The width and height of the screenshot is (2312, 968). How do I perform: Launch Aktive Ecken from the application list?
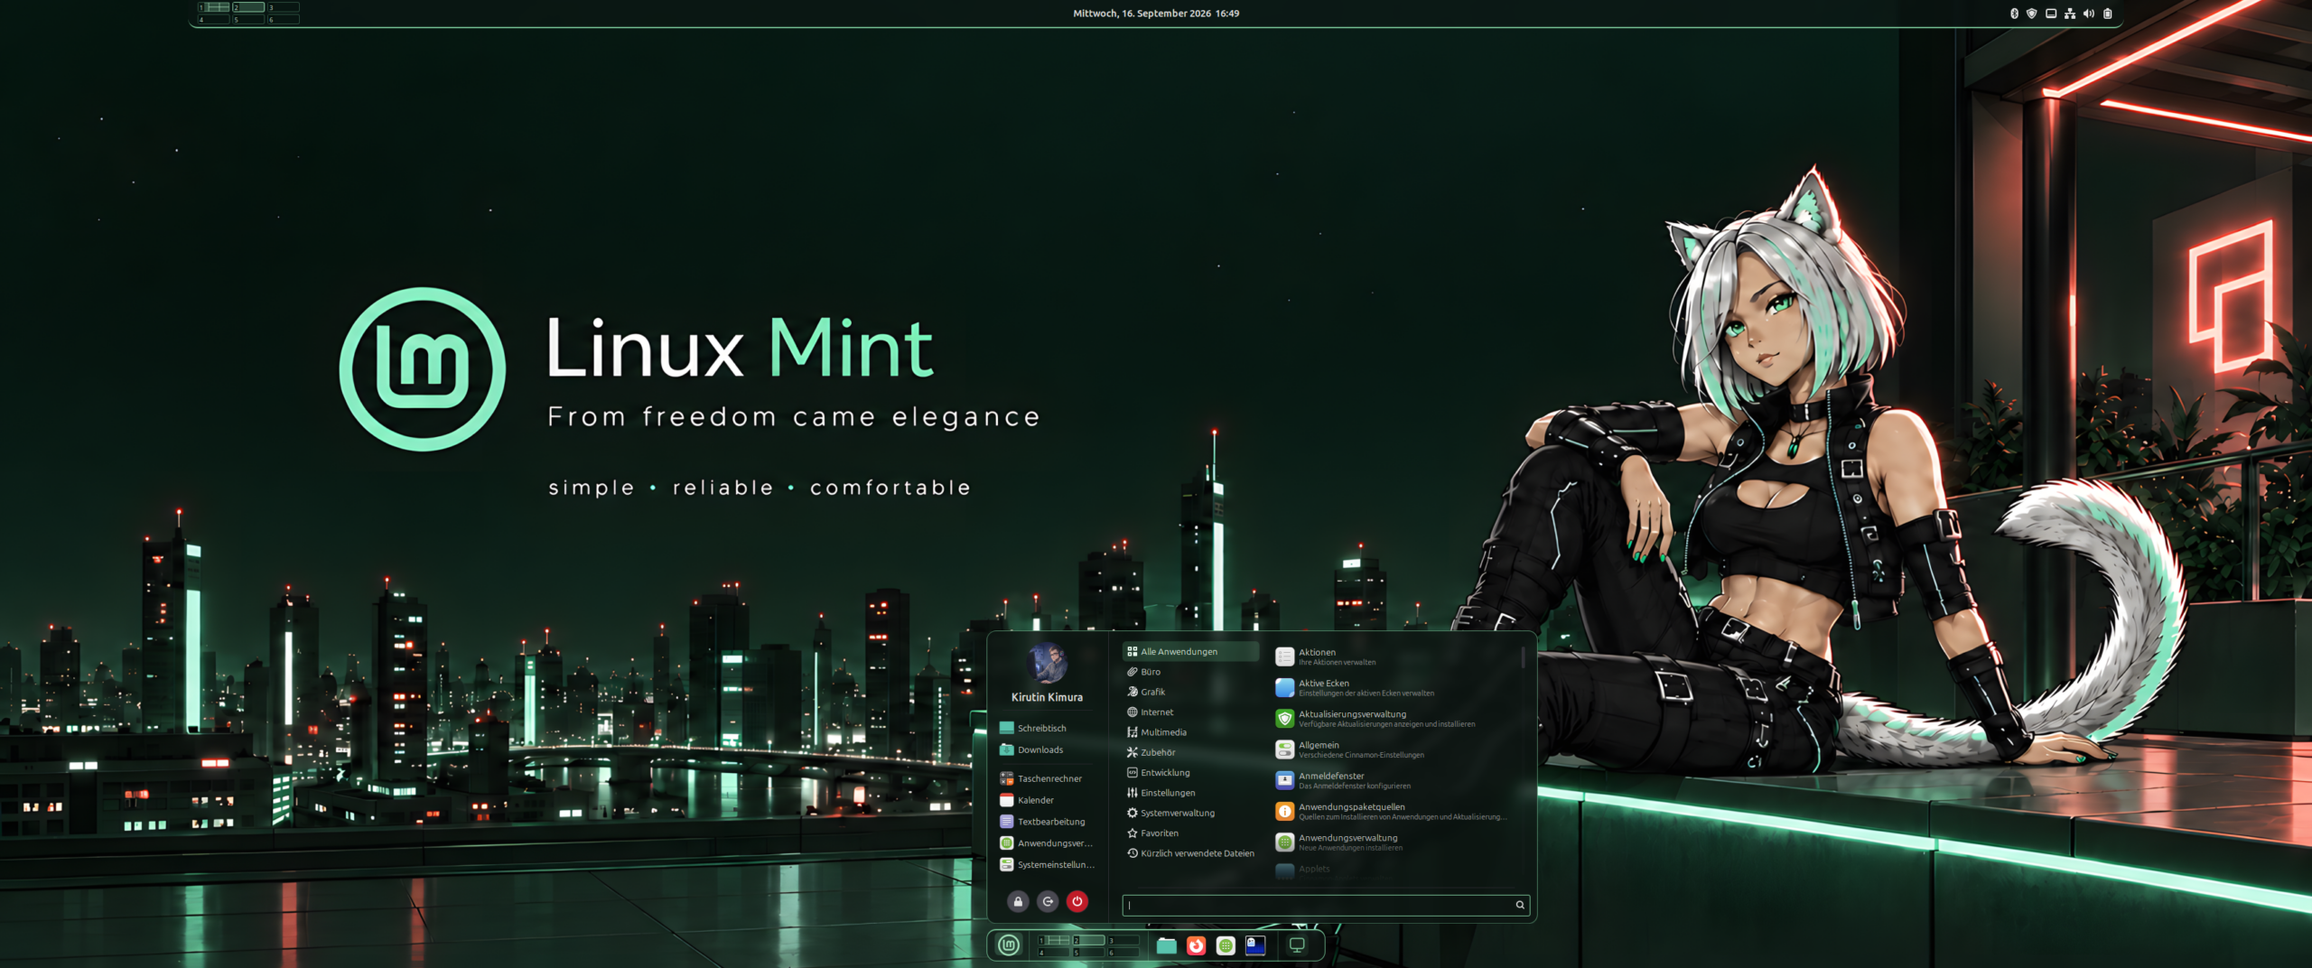point(1394,688)
